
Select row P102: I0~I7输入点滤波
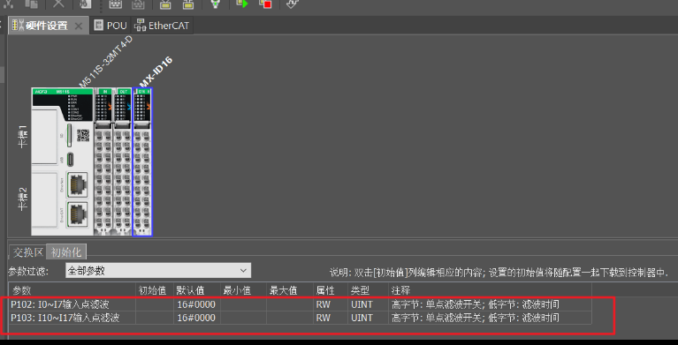(300, 304)
